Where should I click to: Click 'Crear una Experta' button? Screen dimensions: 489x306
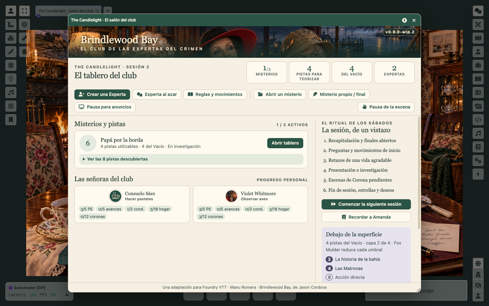pos(102,95)
